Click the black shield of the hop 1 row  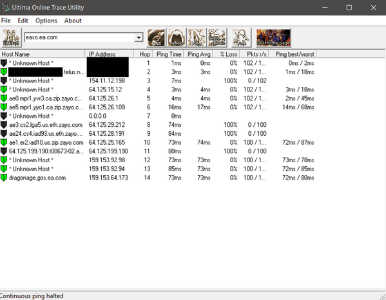[4, 63]
